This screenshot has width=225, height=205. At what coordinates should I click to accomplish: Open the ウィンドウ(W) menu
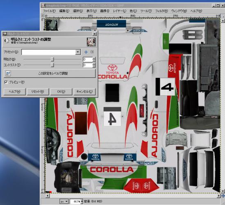[179, 11]
